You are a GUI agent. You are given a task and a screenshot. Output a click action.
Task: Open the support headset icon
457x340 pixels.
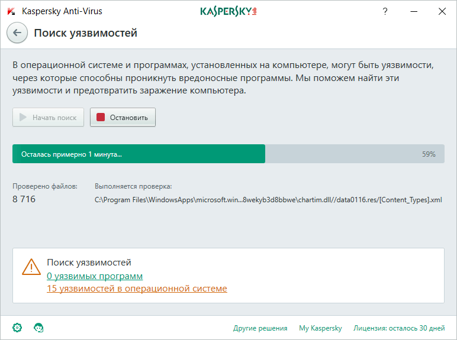click(38, 328)
